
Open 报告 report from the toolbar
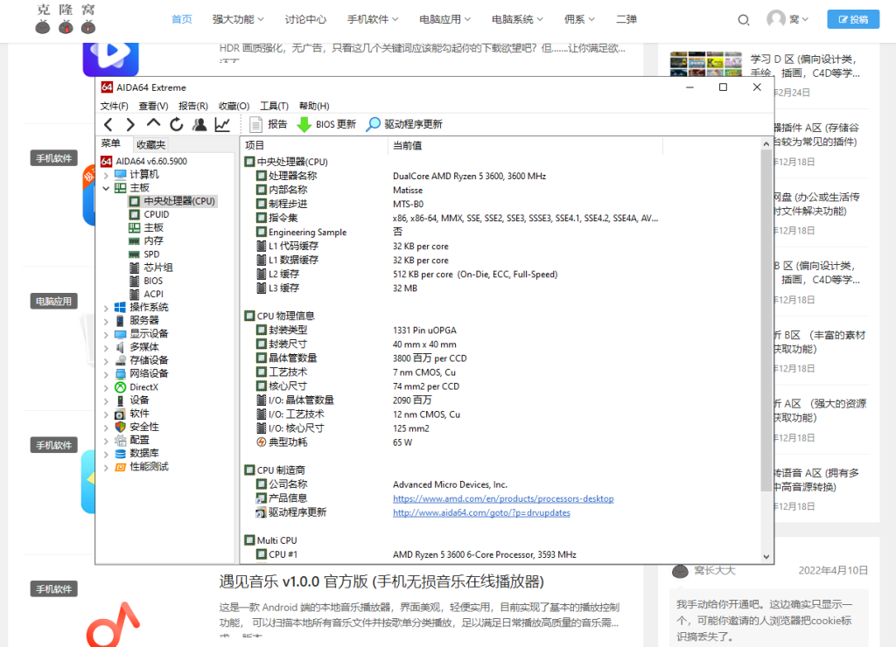[x=269, y=124]
